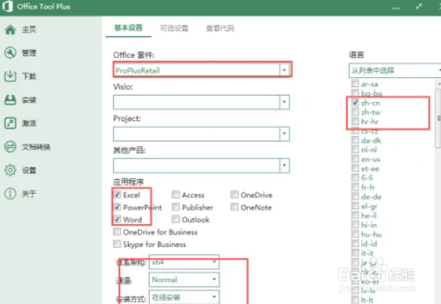Check the hi-in language
The height and width of the screenshot is (304, 441).
coord(355,225)
